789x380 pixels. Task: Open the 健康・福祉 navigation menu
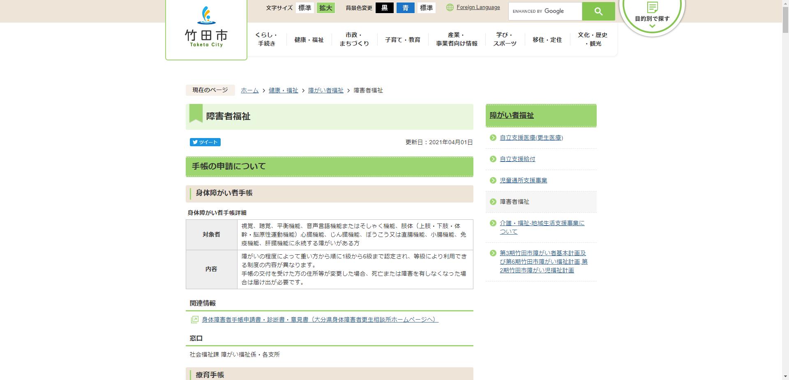coord(309,39)
